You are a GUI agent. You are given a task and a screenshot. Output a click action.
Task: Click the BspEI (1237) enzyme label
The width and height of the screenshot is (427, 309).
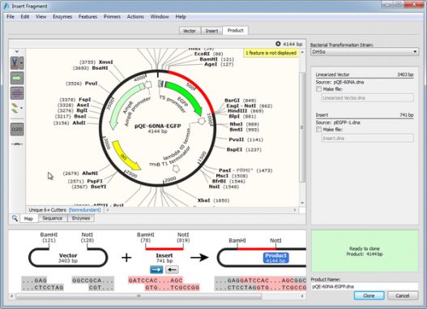[x=244, y=149]
